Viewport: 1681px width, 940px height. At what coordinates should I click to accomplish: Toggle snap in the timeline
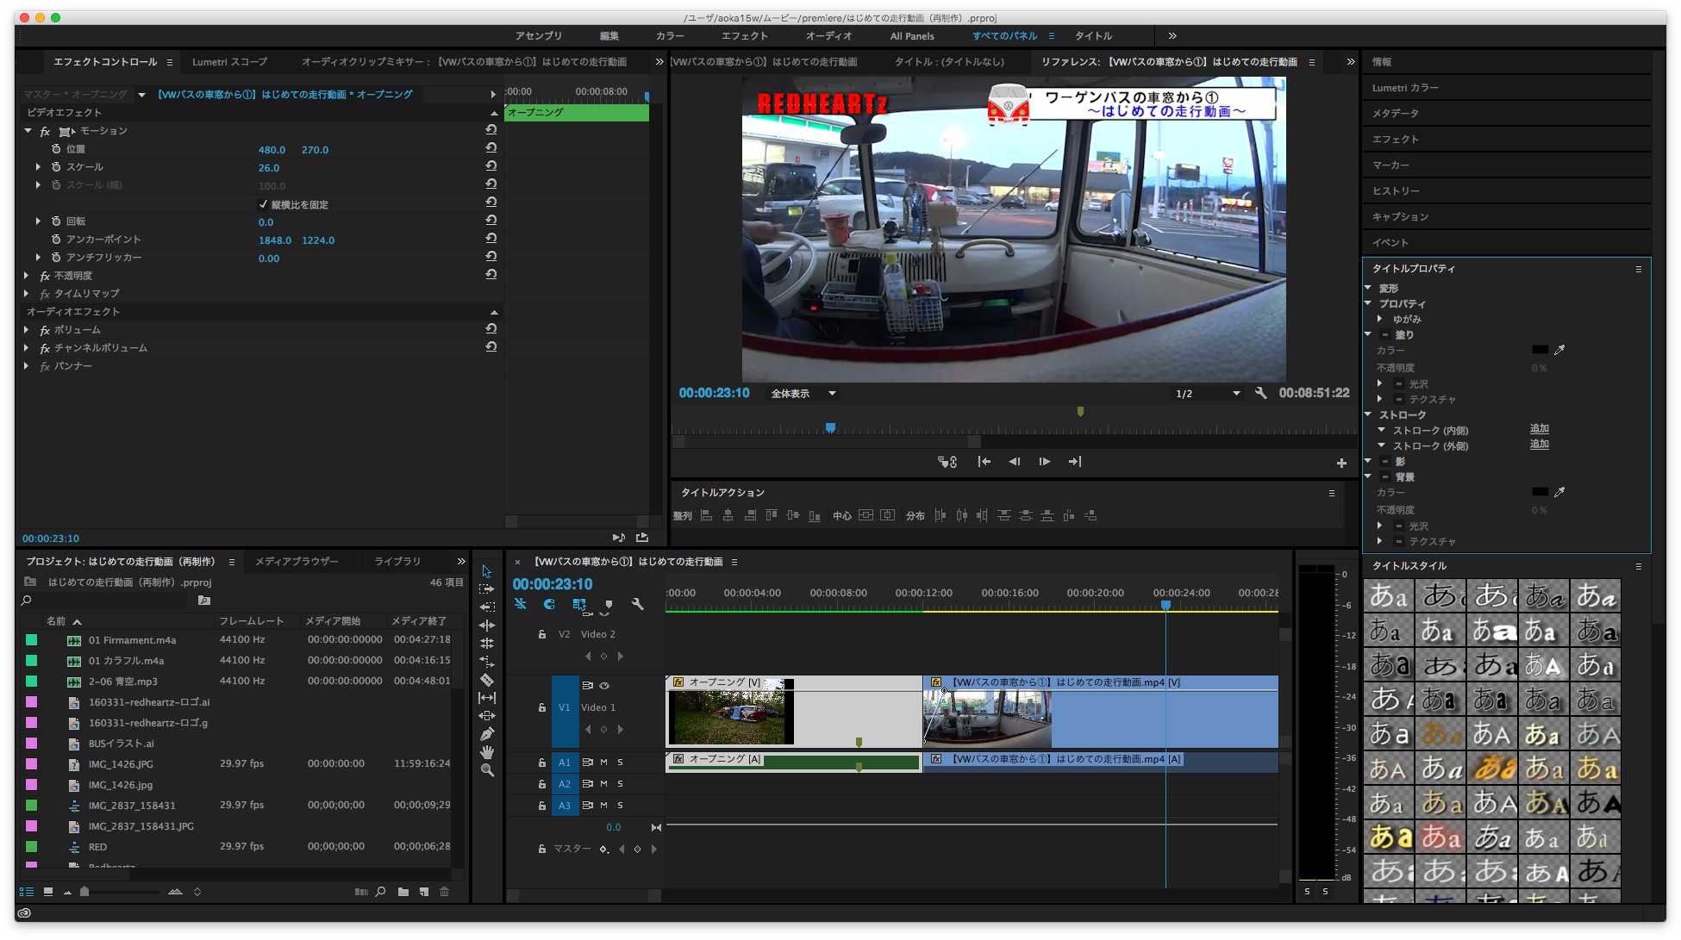click(x=549, y=605)
